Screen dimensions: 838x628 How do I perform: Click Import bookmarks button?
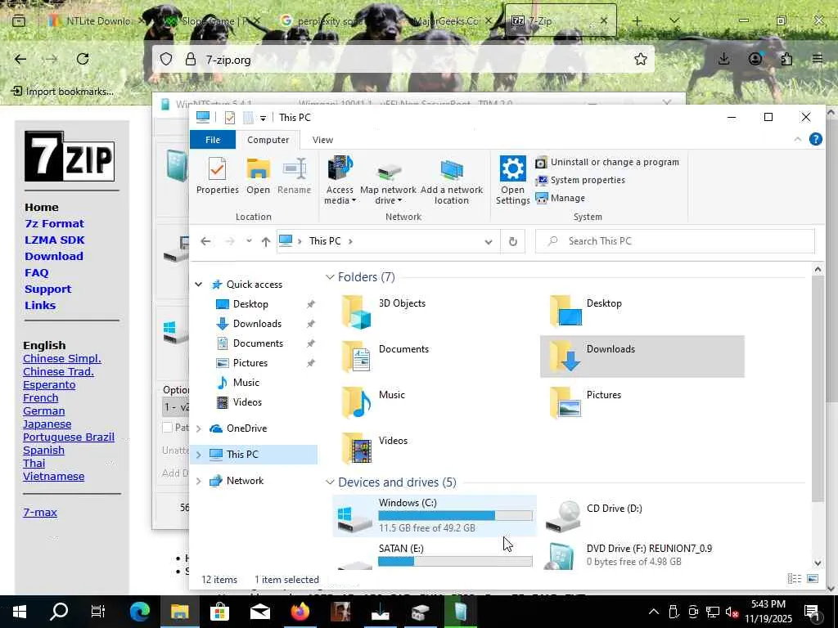coord(63,92)
